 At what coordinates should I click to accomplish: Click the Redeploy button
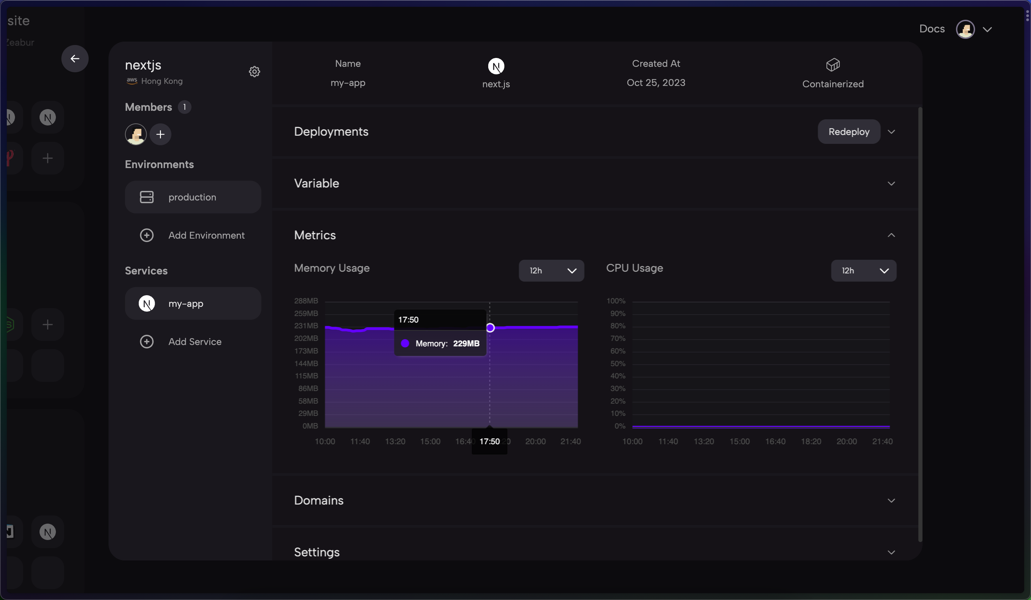coord(849,132)
